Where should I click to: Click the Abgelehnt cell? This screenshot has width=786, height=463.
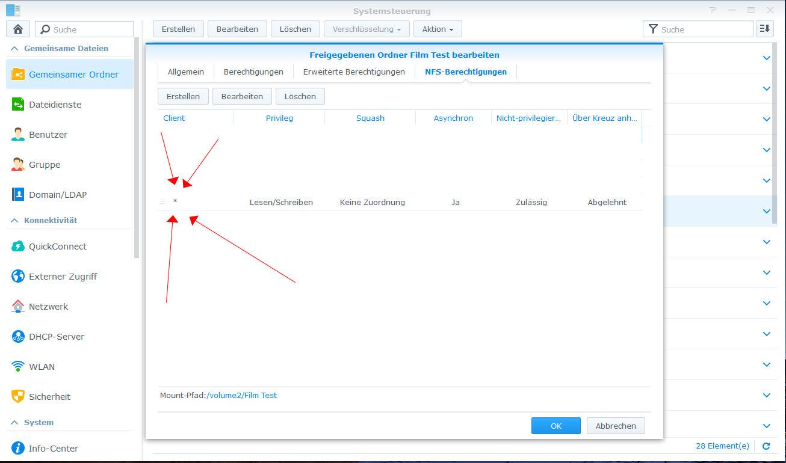pos(607,203)
